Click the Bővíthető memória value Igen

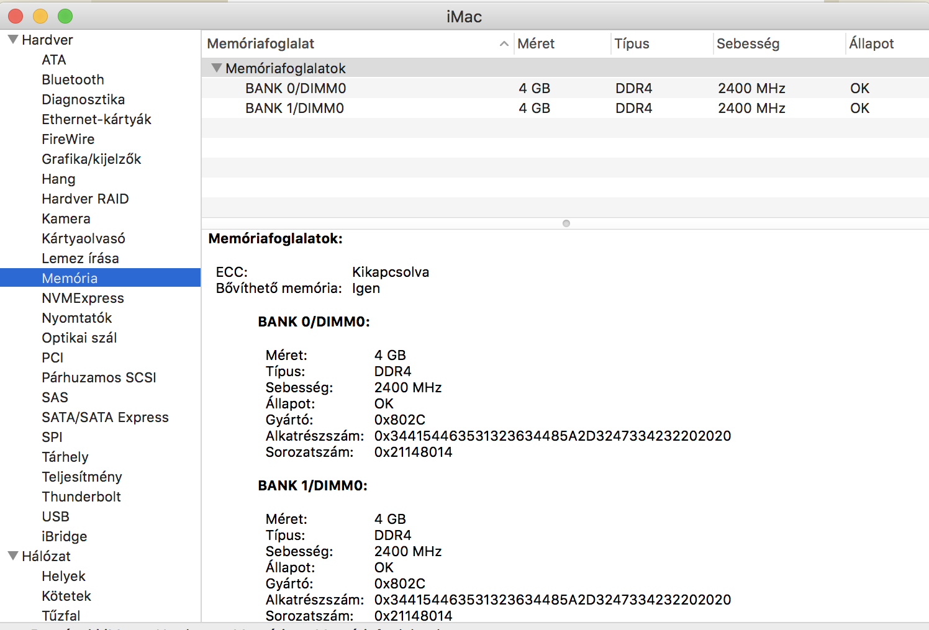point(366,288)
